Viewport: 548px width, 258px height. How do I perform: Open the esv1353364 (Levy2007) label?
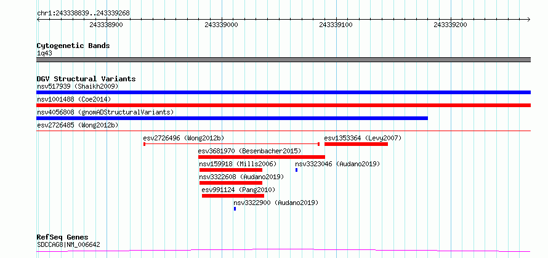point(363,138)
